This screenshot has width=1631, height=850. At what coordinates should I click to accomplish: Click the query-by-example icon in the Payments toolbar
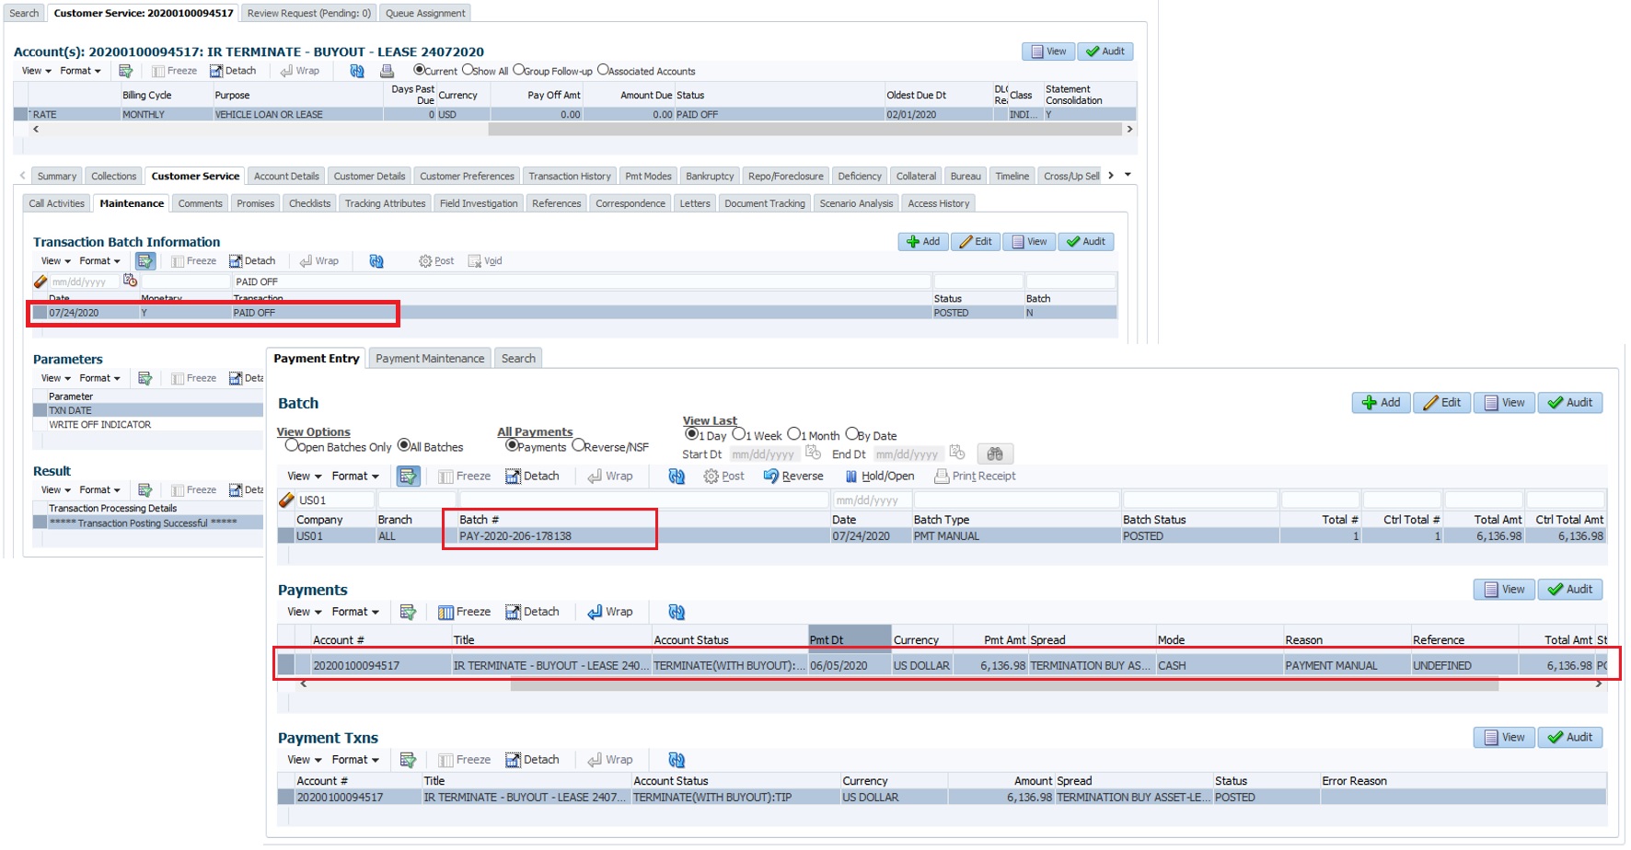pos(408,613)
